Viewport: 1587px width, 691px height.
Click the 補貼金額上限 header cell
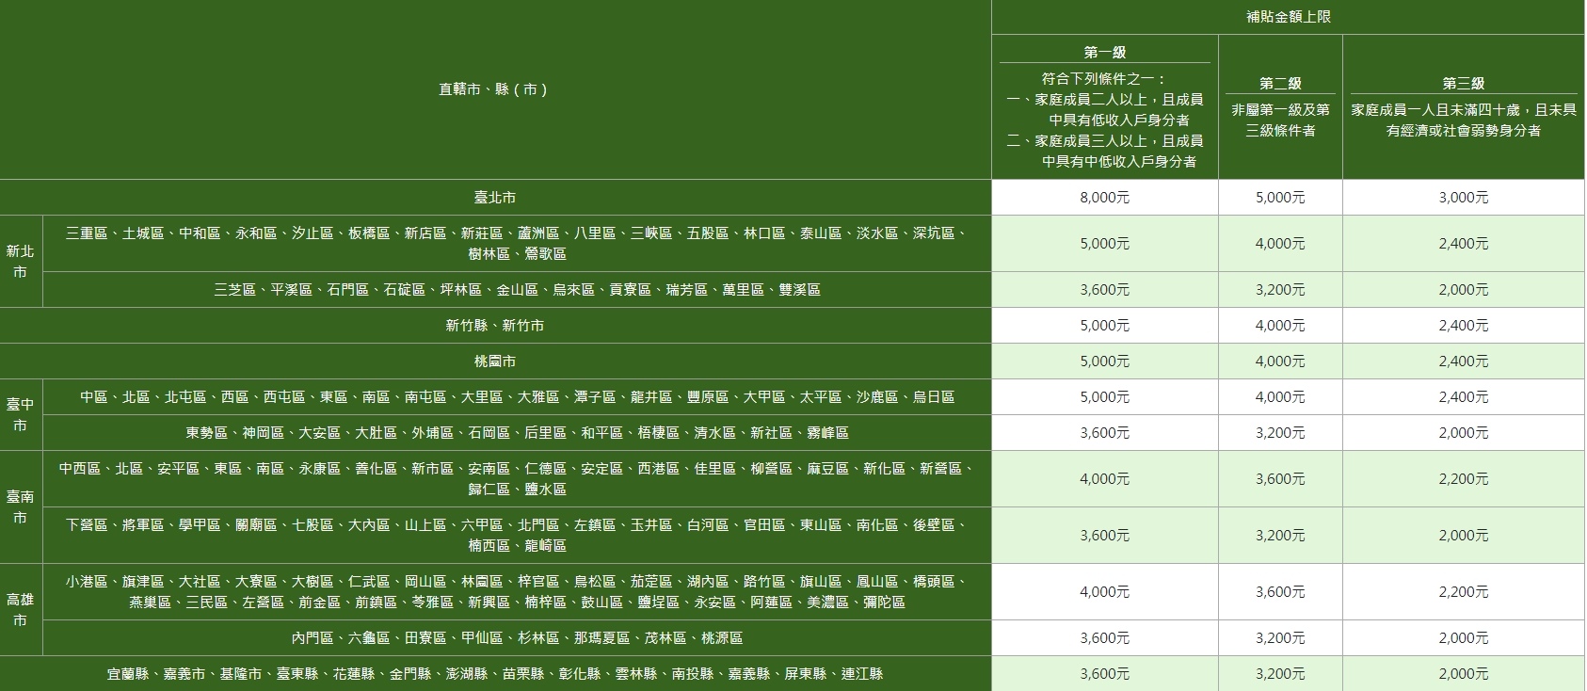coord(1288,17)
